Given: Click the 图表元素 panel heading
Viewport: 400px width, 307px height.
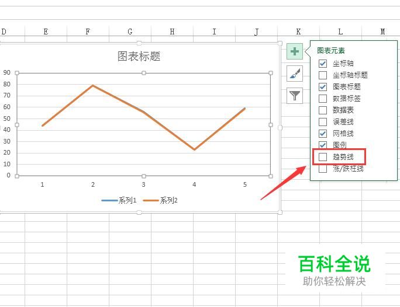Looking at the screenshot, I should tap(331, 50).
